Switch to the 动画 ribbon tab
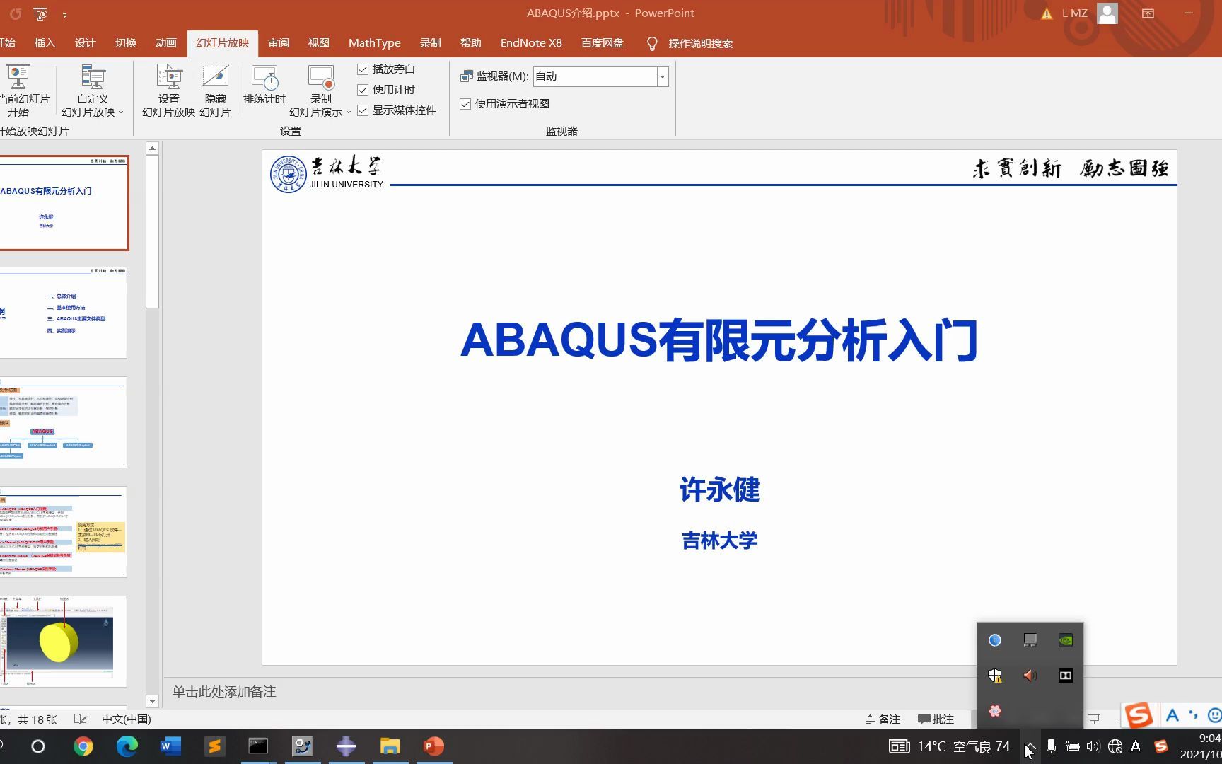This screenshot has width=1222, height=764. [x=166, y=43]
